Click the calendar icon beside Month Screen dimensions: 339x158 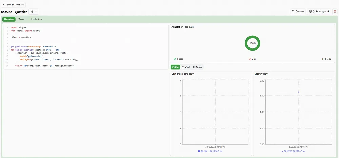[194, 67]
